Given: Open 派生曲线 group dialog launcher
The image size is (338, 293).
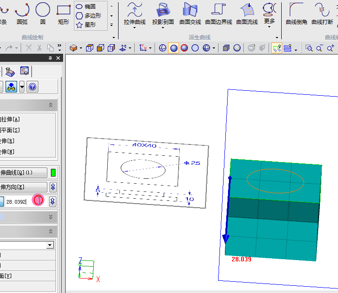Looking at the screenshot, I should coord(277,37).
